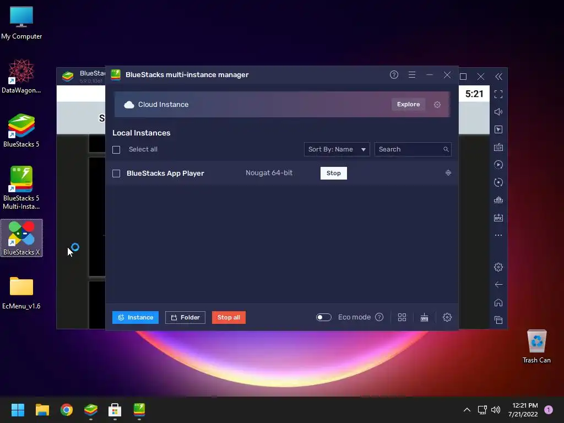This screenshot has height=423, width=564.
Task: Select the Trash Can desktop icon
Action: [x=536, y=346]
